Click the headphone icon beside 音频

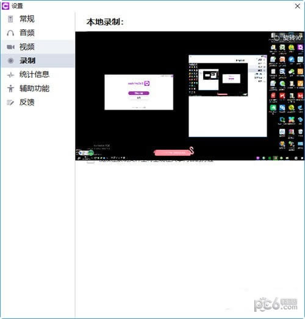(10, 33)
